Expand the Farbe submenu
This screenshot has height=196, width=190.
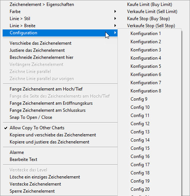[60, 12]
